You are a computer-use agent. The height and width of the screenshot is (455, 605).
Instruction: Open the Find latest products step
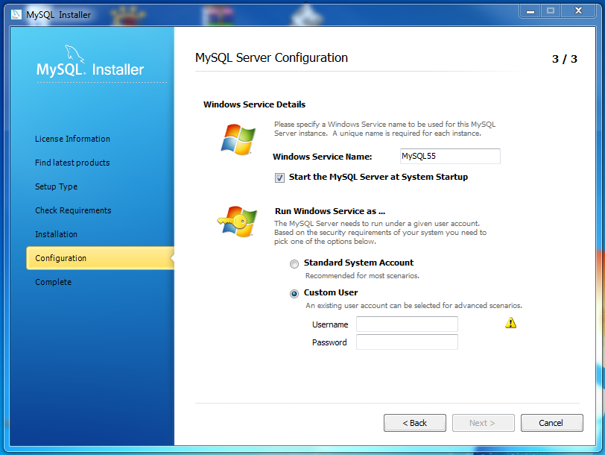[72, 163]
